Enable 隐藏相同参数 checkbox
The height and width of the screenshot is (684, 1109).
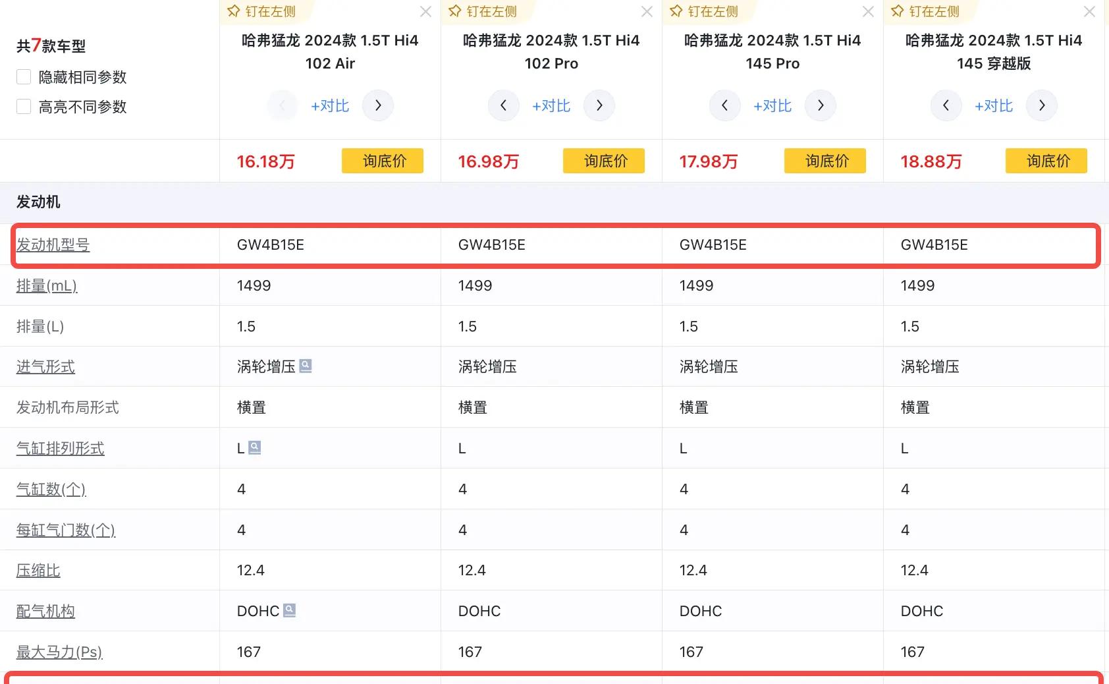24,77
